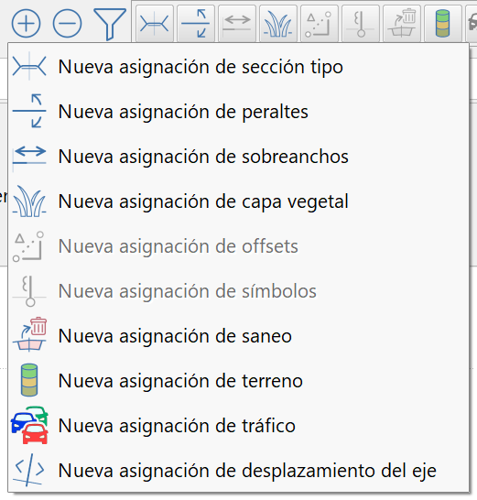
Task: Click the add (plus circle) icon
Action: [x=27, y=23]
